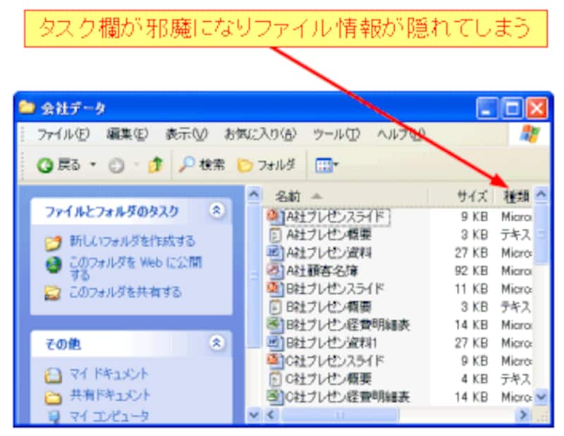
Task: Click the icon of B社プレゼンスライド file
Action: [x=275, y=289]
